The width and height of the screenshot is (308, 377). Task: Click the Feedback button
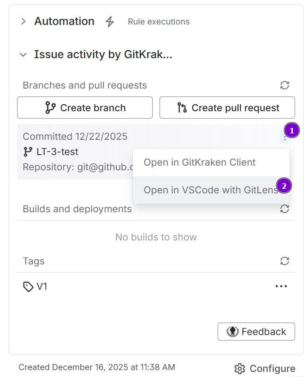256,331
